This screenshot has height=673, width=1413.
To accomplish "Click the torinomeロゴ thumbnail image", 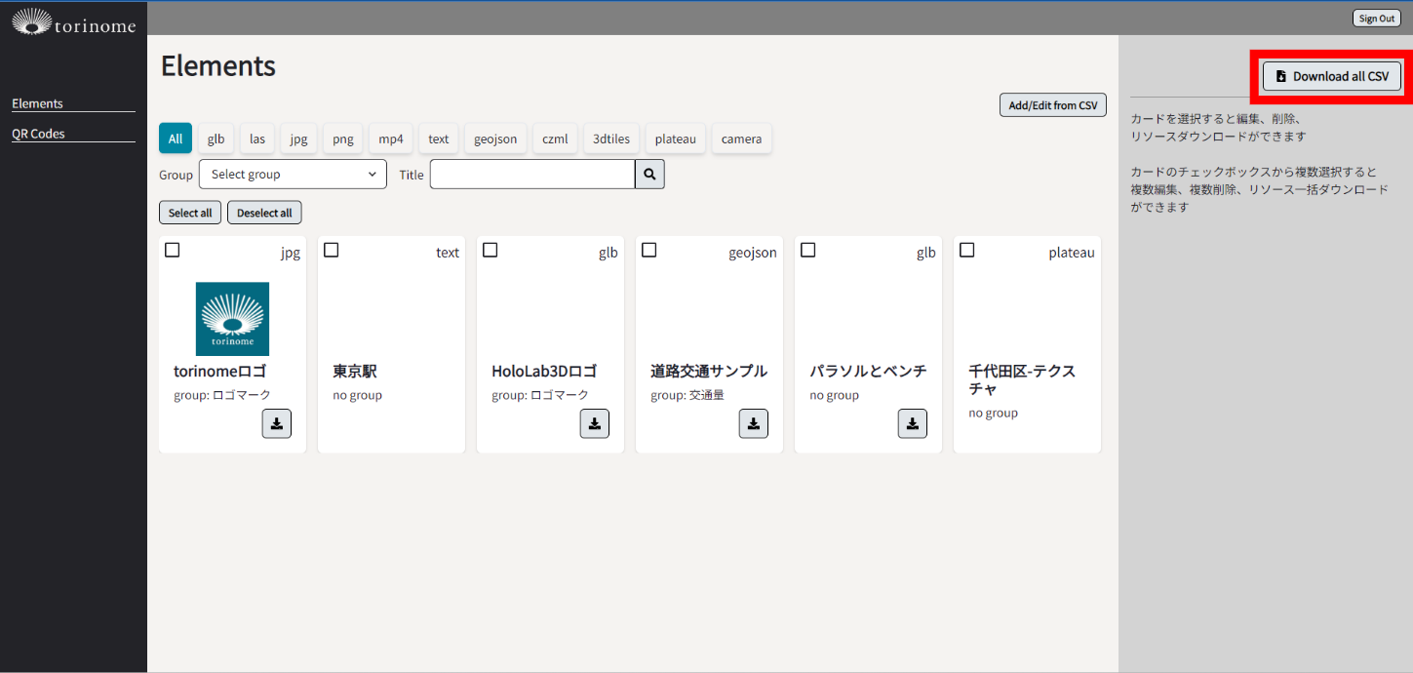I will [x=232, y=319].
